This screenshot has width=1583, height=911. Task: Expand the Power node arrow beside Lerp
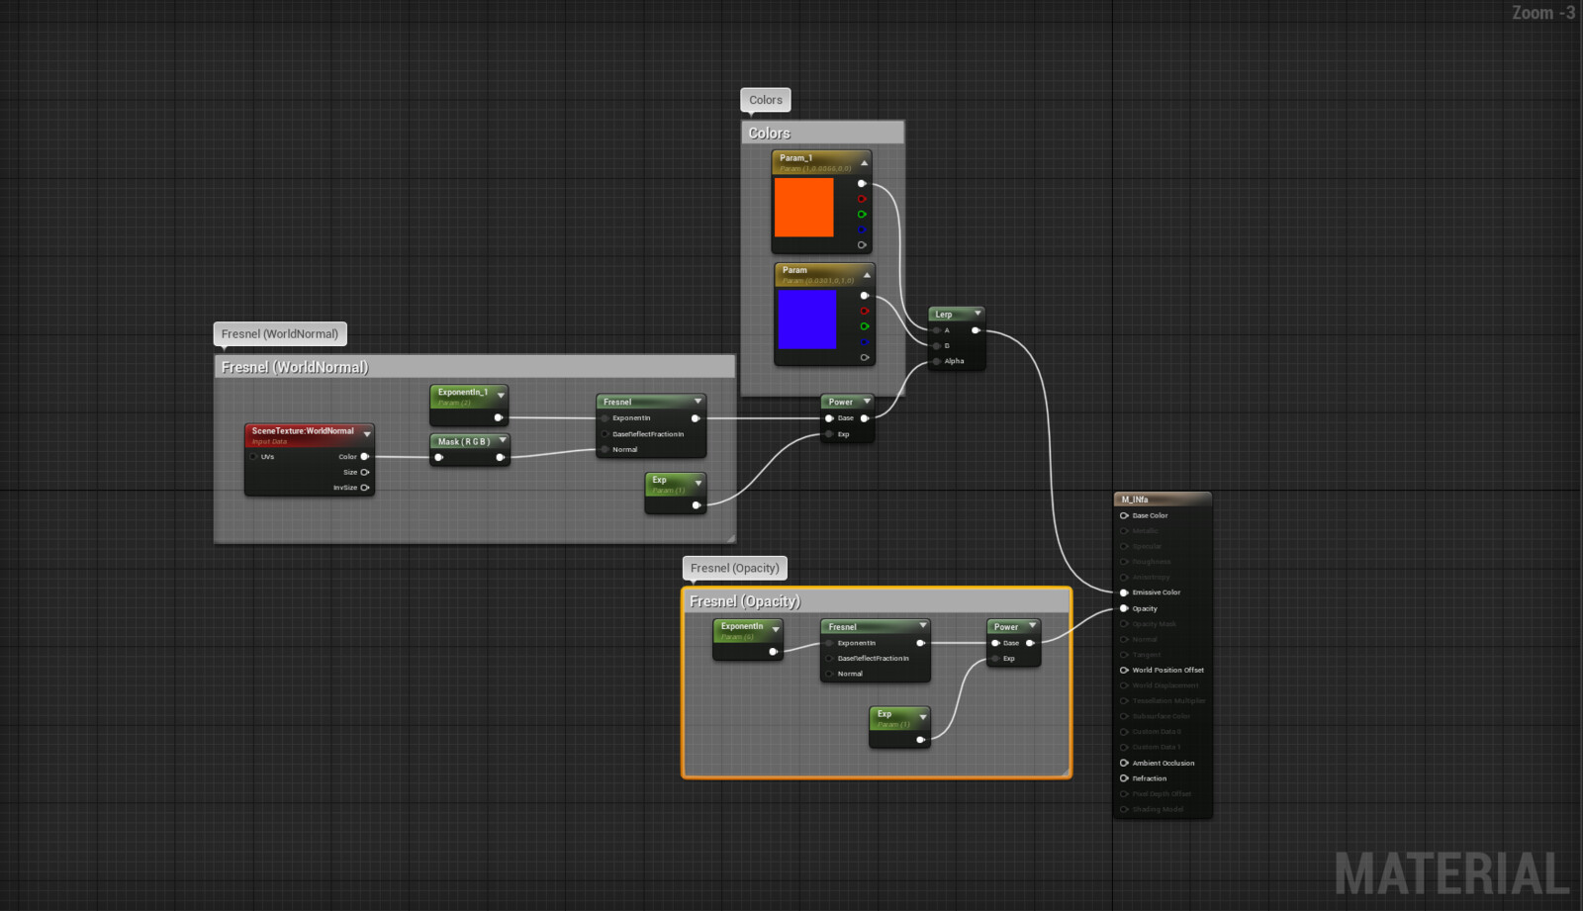867,402
